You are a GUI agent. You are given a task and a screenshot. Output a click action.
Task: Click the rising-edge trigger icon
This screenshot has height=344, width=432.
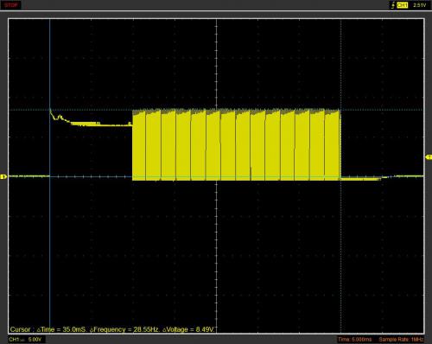pyautogui.click(x=392, y=5)
